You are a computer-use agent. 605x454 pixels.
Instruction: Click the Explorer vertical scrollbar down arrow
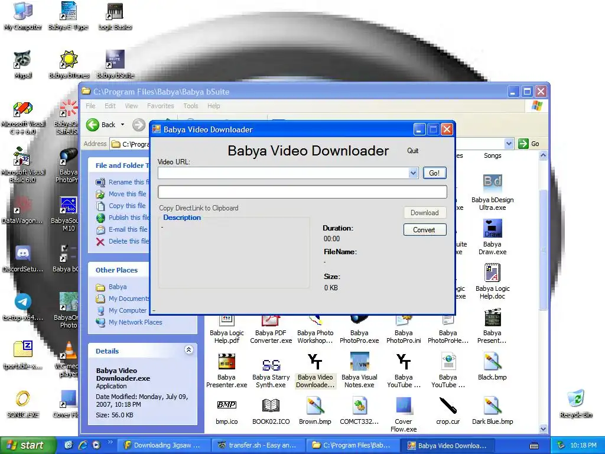(x=543, y=429)
